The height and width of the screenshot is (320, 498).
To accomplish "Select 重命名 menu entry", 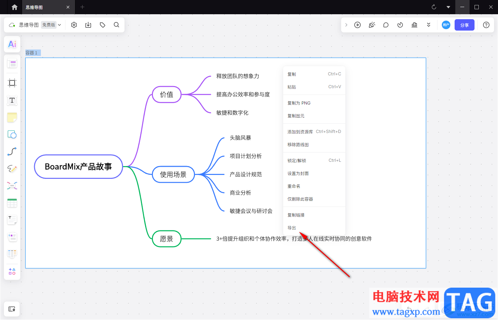I will (314, 186).
